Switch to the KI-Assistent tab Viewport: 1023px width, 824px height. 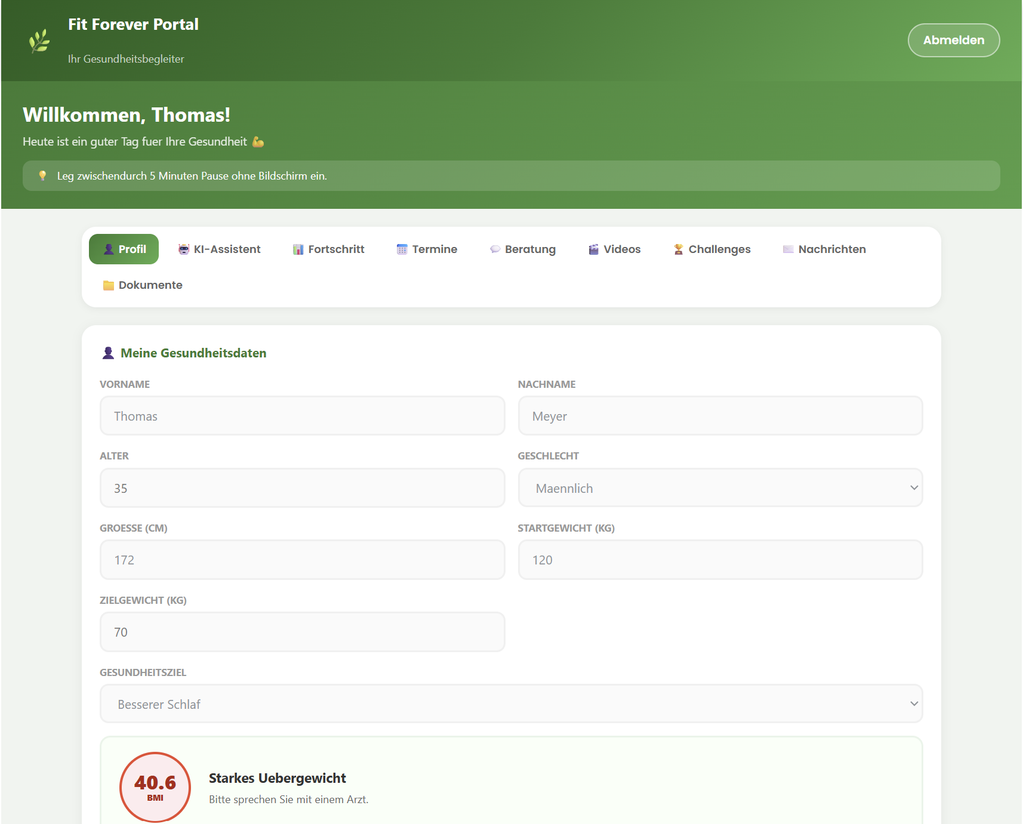click(220, 249)
